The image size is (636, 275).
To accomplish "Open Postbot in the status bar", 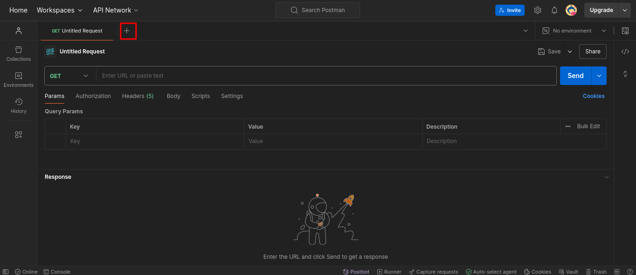I will (356, 272).
